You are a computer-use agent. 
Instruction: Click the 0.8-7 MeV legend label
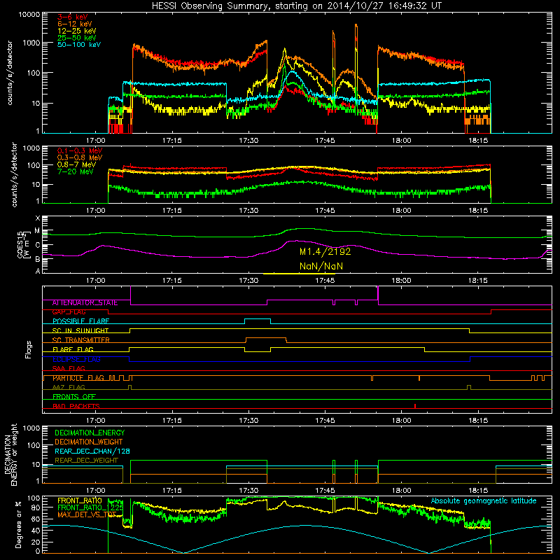(76, 164)
